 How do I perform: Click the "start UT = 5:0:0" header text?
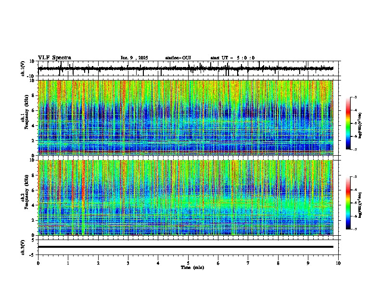click(x=232, y=58)
